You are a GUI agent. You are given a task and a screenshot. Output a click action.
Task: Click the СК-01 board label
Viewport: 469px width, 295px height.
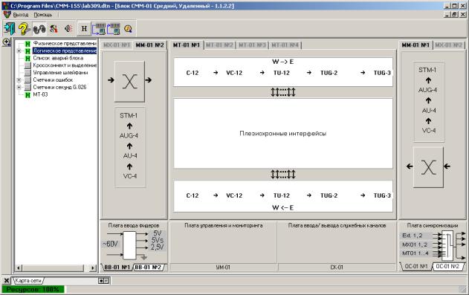pos(337,268)
